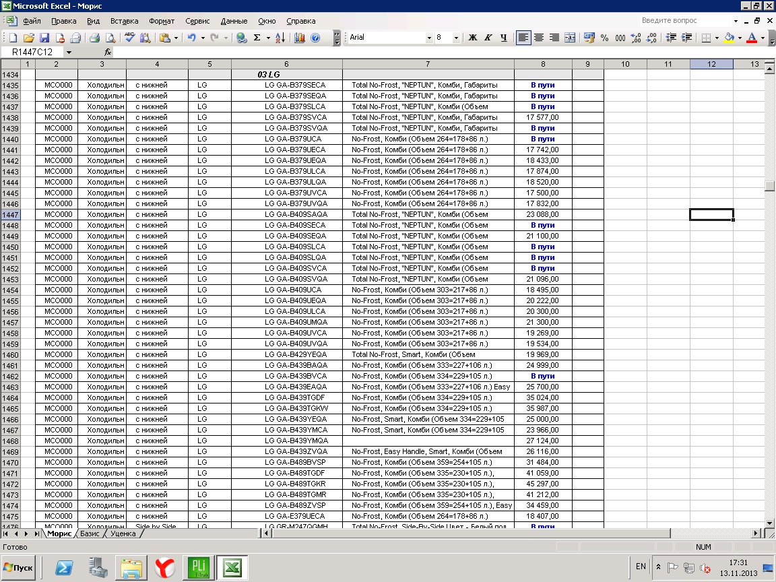The width and height of the screenshot is (776, 582).
Task: Launch the Chart Wizard icon
Action: point(299,38)
